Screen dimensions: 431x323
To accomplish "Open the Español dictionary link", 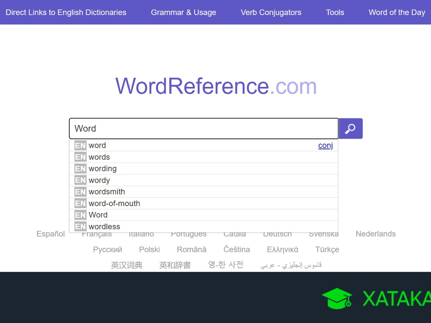I will tap(51, 234).
